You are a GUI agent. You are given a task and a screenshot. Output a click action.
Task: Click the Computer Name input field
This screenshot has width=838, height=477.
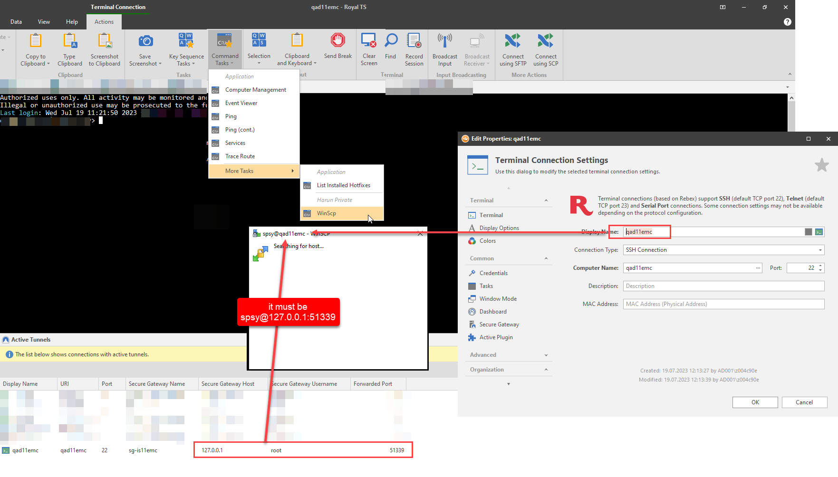[x=688, y=268]
